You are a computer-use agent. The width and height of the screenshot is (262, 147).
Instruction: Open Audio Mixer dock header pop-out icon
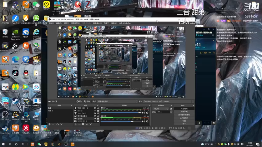click(150, 105)
